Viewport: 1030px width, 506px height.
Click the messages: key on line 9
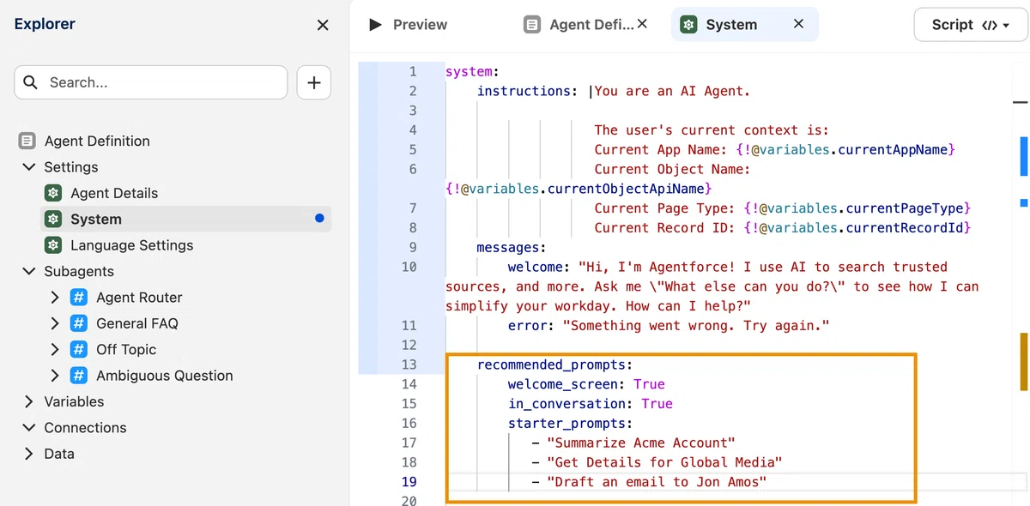(x=512, y=248)
